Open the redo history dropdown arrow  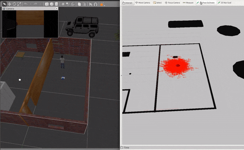pos(40,4)
